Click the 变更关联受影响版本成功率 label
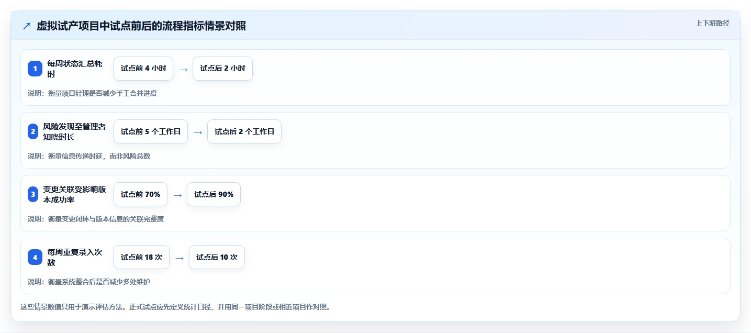Screen dimensions: 751x333 click(74, 194)
